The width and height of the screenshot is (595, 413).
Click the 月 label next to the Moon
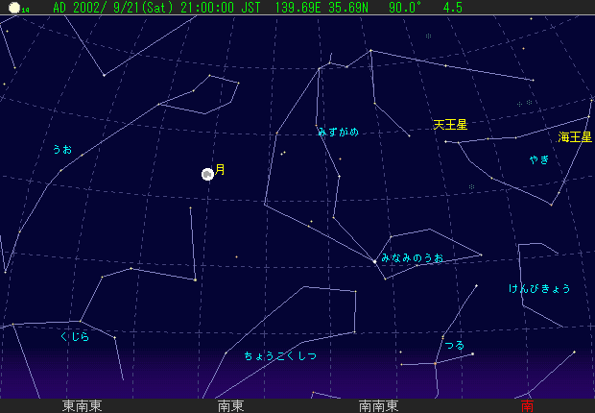pos(221,170)
